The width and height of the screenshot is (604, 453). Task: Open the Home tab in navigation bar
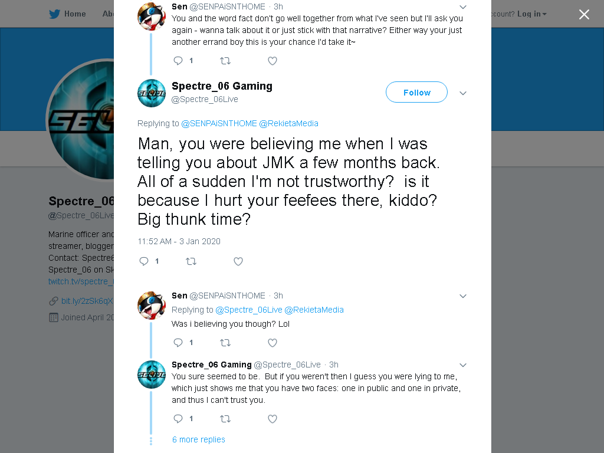point(75,14)
